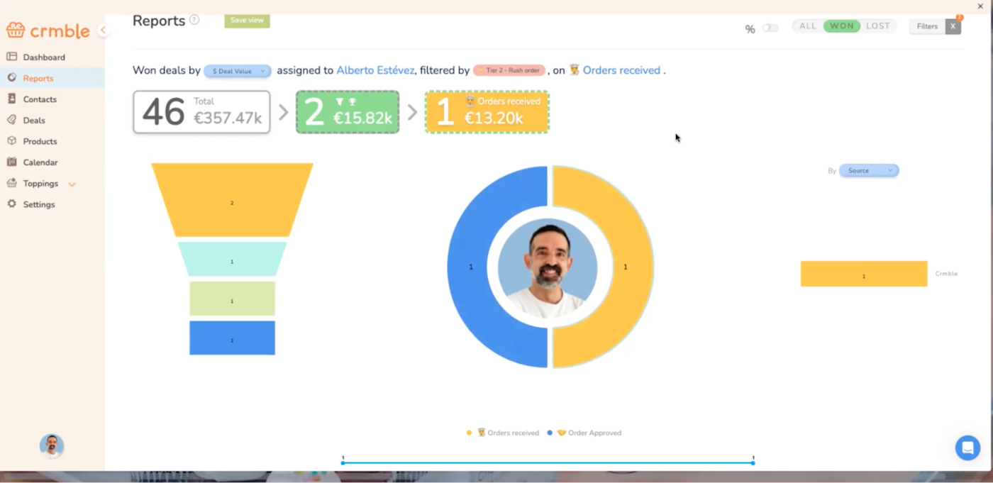Click the left handle of the range slider
993x483 pixels.
pyautogui.click(x=343, y=463)
